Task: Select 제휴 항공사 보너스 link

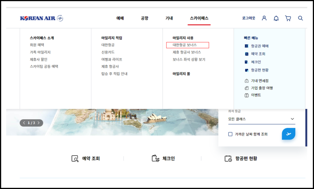Action: [x=187, y=52]
